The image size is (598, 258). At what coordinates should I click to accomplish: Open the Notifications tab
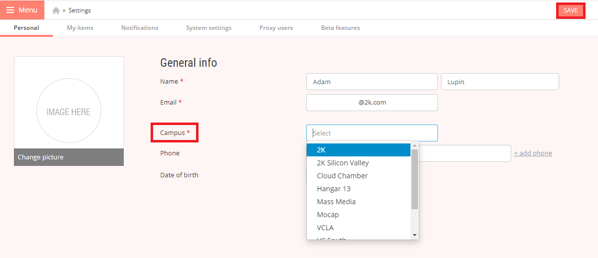[140, 28]
